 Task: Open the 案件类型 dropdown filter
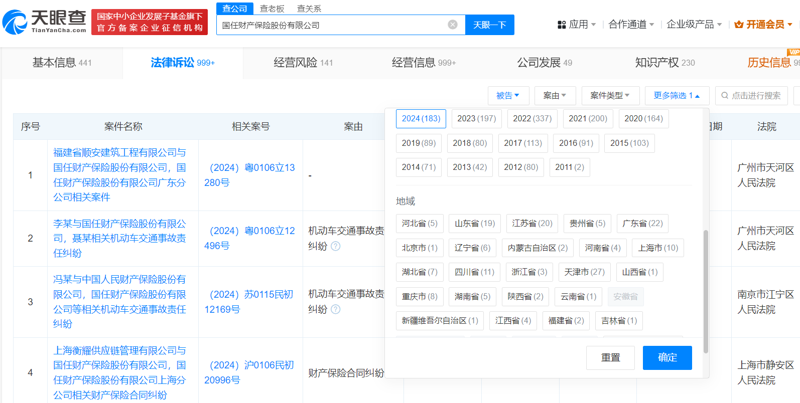coord(610,95)
